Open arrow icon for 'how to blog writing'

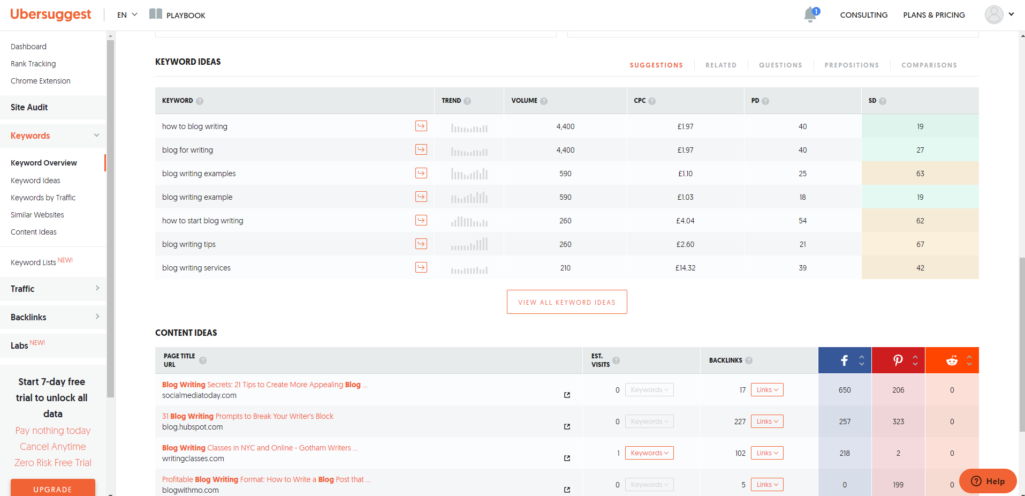(421, 126)
